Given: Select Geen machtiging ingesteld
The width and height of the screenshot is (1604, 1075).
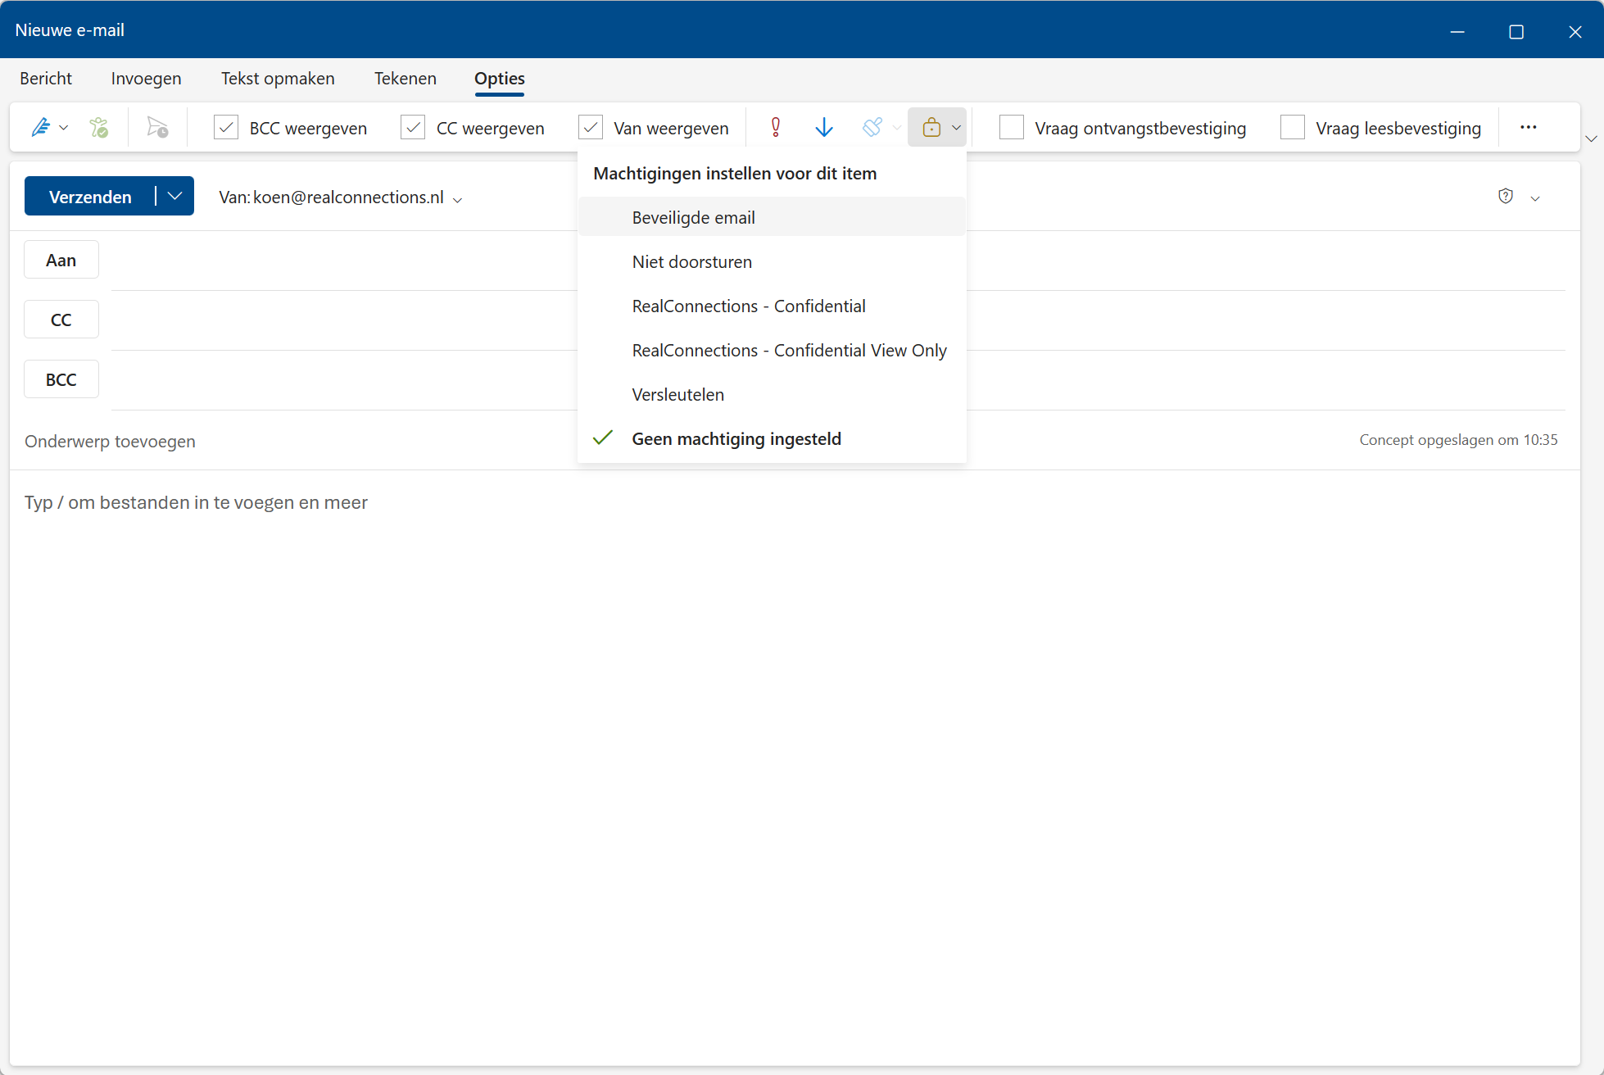Looking at the screenshot, I should click(x=773, y=438).
